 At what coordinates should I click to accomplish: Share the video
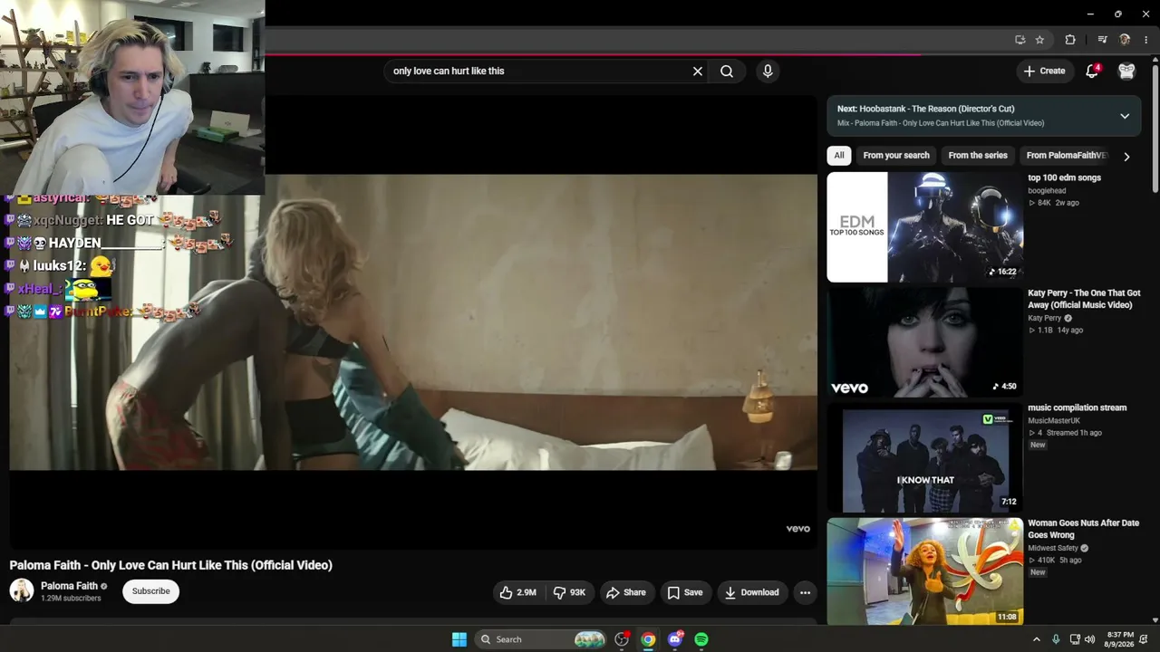pyautogui.click(x=625, y=592)
